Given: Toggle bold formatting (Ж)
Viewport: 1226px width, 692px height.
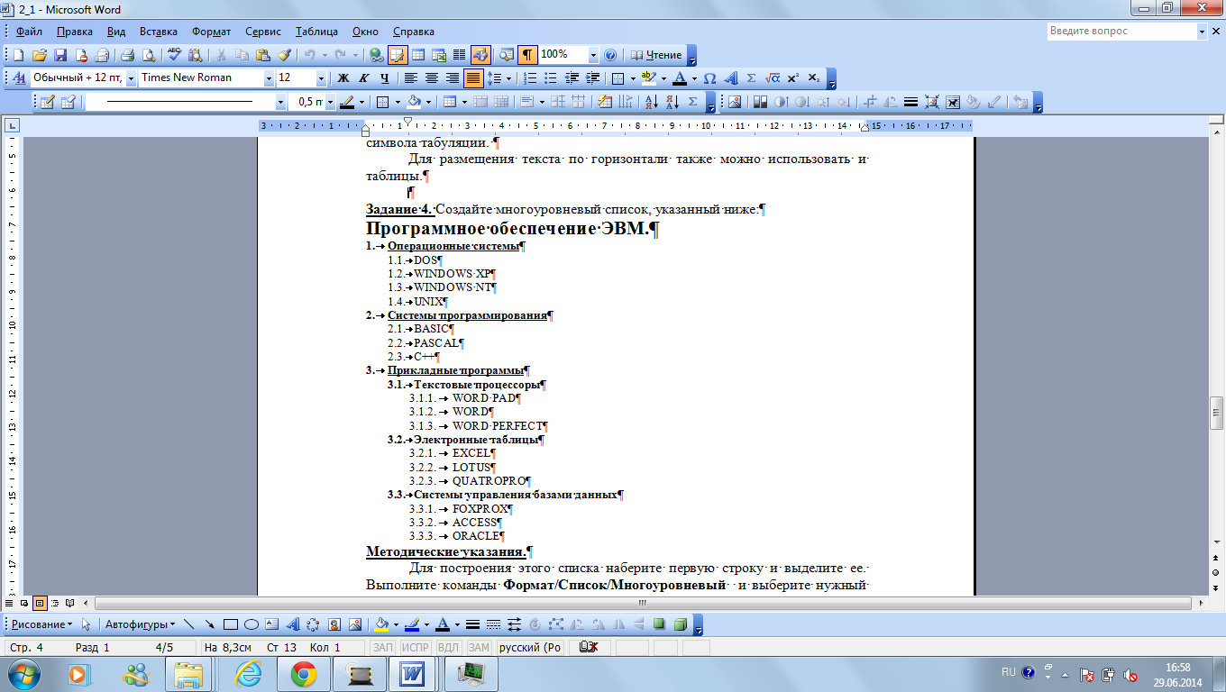Looking at the screenshot, I should [x=343, y=78].
